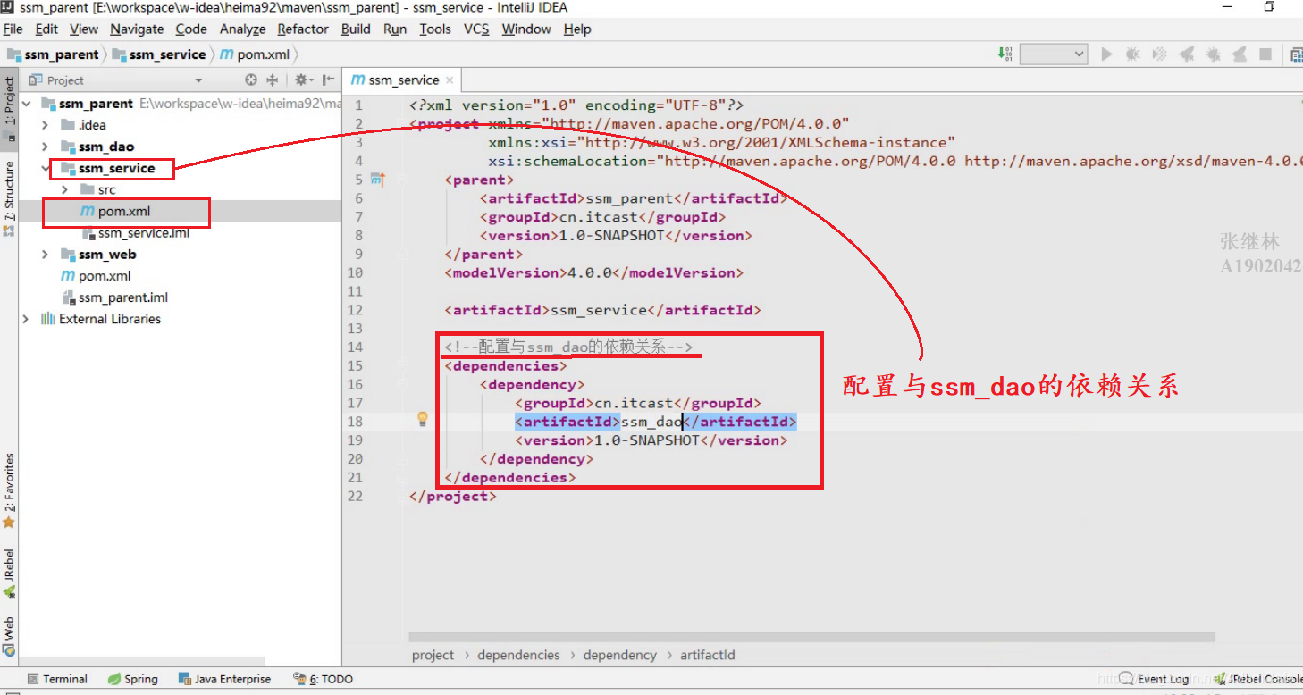The width and height of the screenshot is (1303, 695).
Task: Expand the src folder
Action: (x=64, y=189)
